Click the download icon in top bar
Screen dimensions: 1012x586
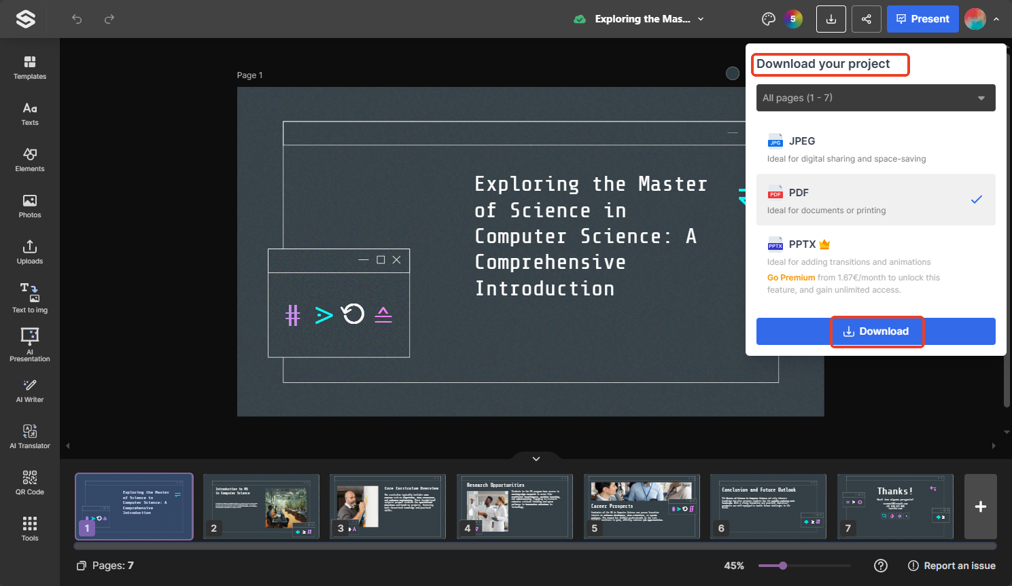tap(831, 19)
